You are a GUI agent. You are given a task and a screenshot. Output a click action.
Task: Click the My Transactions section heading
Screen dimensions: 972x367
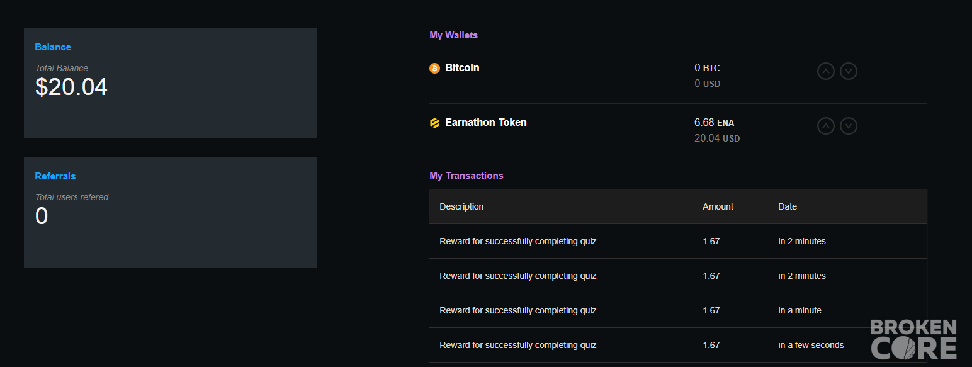pos(466,176)
